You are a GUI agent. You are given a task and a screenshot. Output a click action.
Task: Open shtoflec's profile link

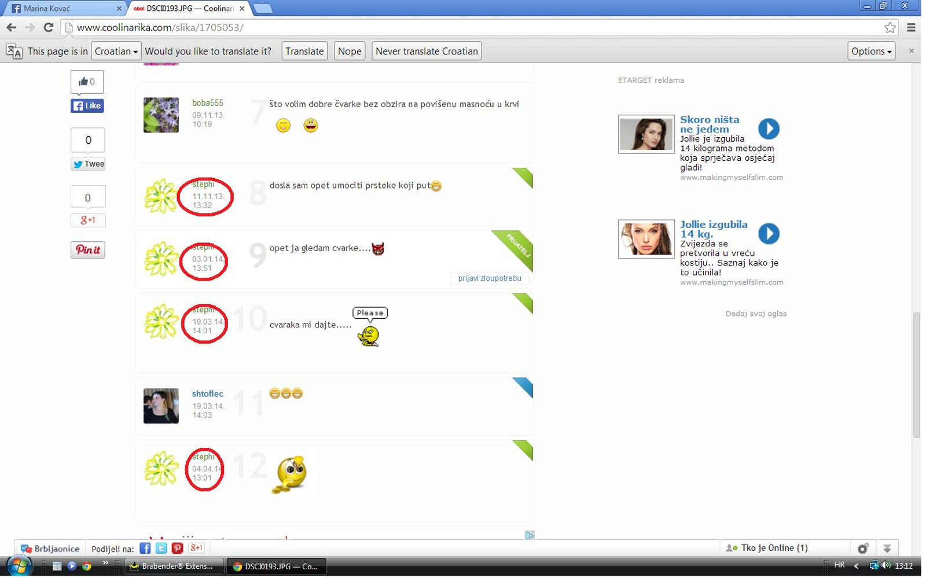point(208,393)
